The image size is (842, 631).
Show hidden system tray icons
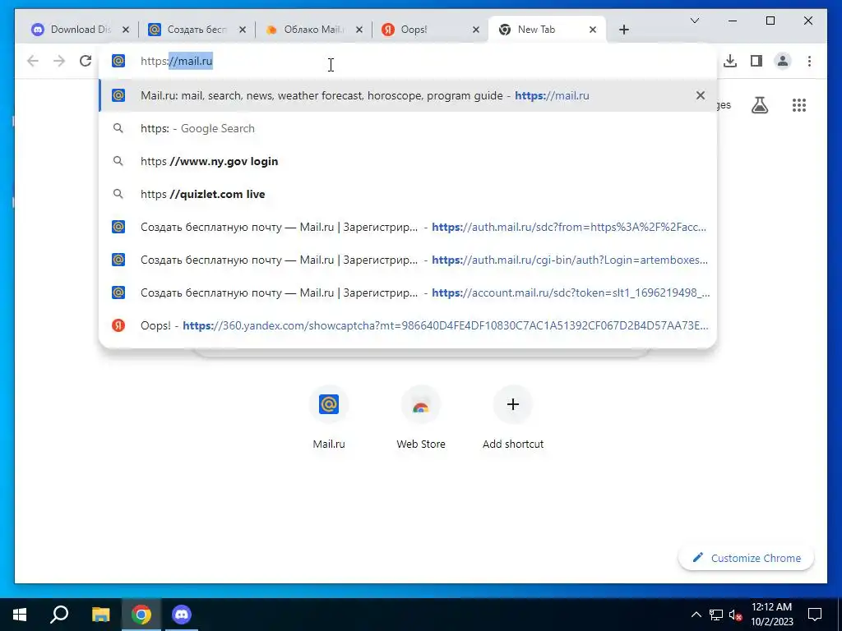[x=696, y=615]
